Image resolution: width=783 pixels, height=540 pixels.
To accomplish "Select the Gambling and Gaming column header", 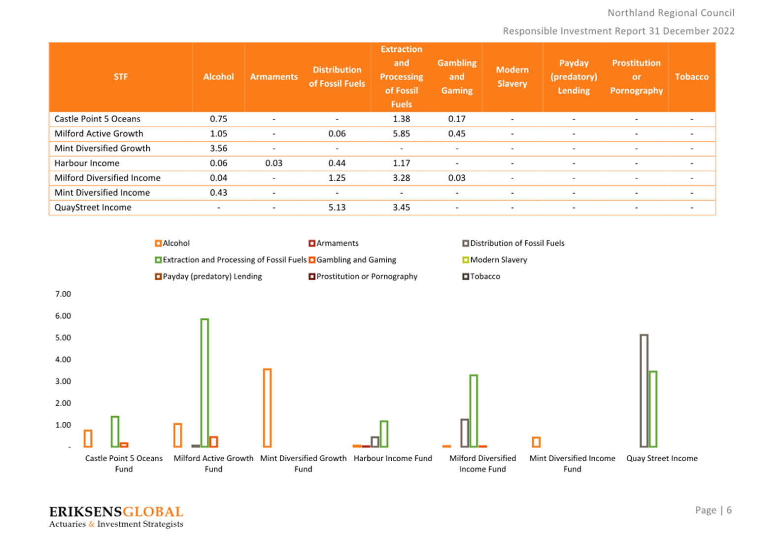I will click(x=457, y=77).
